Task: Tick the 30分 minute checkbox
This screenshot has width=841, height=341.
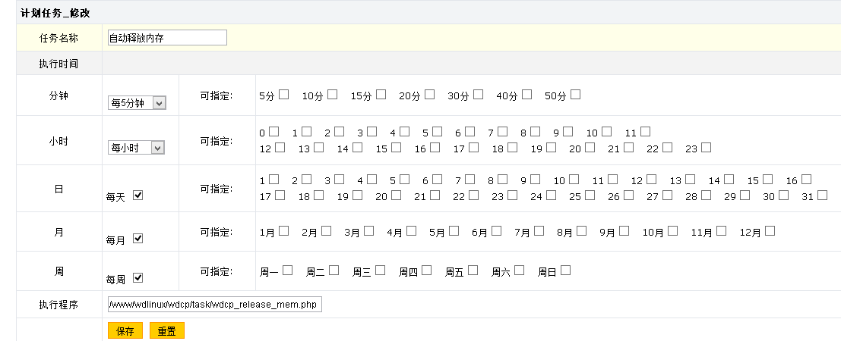Action: (x=478, y=95)
